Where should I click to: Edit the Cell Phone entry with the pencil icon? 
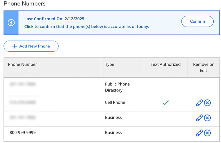tap(199, 103)
